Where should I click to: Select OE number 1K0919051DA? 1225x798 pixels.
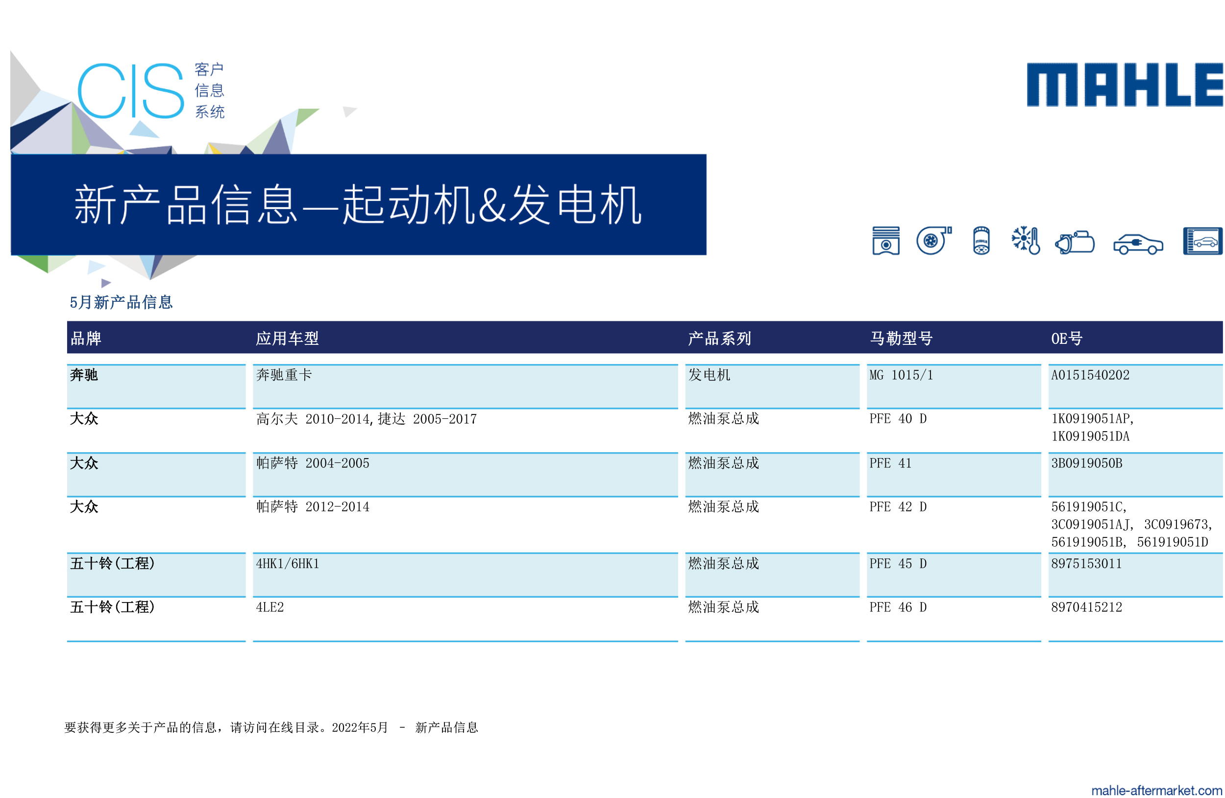click(x=1090, y=436)
